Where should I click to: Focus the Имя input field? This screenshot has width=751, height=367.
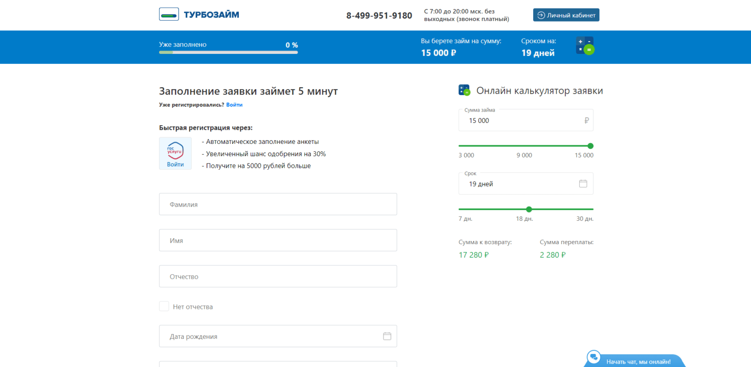tap(278, 240)
